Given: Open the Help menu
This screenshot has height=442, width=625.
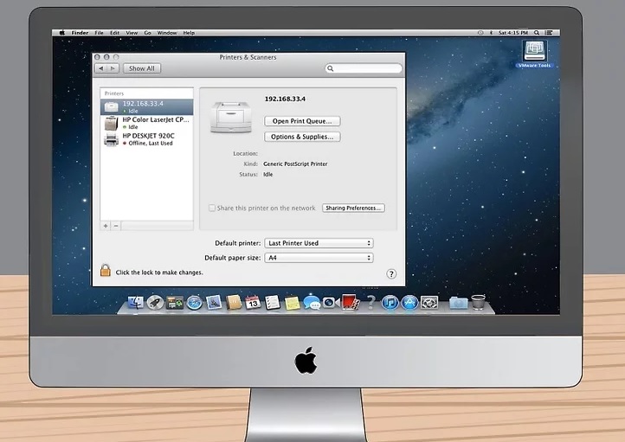Looking at the screenshot, I should click(189, 33).
